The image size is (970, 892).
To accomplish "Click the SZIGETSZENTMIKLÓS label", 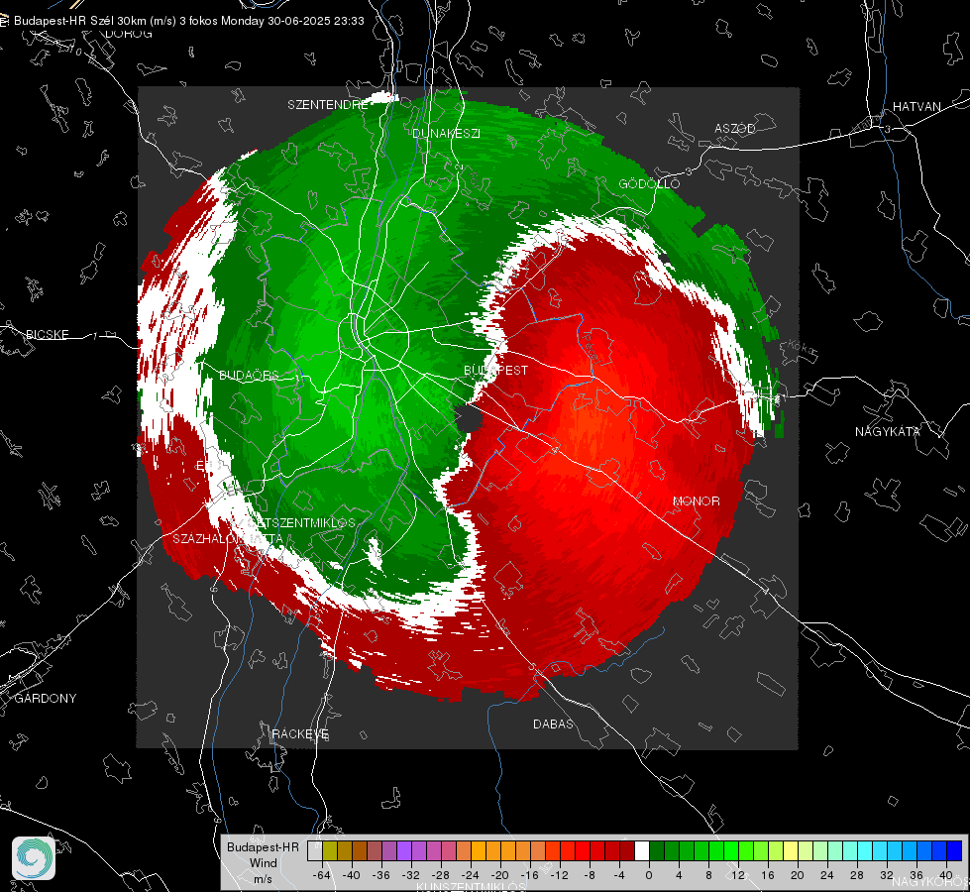I will point(294,522).
